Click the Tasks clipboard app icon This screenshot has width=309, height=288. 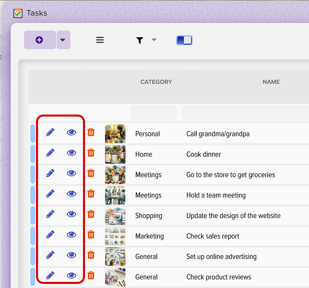[18, 13]
